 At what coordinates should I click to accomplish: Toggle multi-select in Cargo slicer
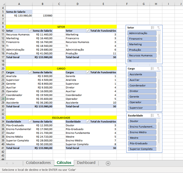coord(152,69)
